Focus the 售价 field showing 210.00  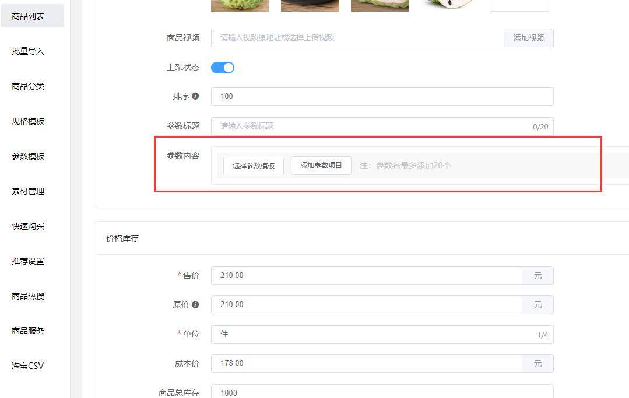[x=367, y=276]
